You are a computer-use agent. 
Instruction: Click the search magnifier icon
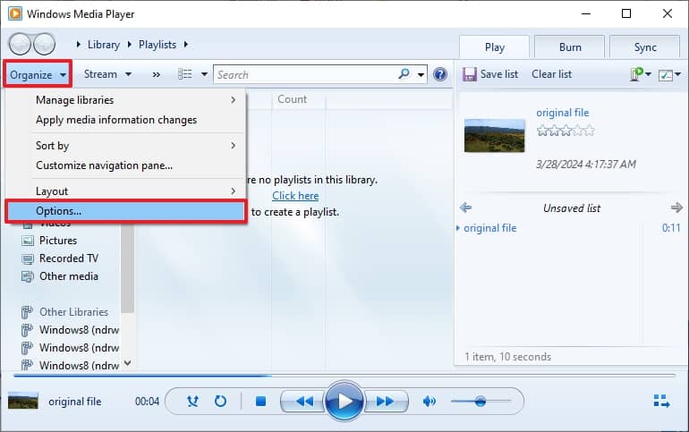(404, 73)
